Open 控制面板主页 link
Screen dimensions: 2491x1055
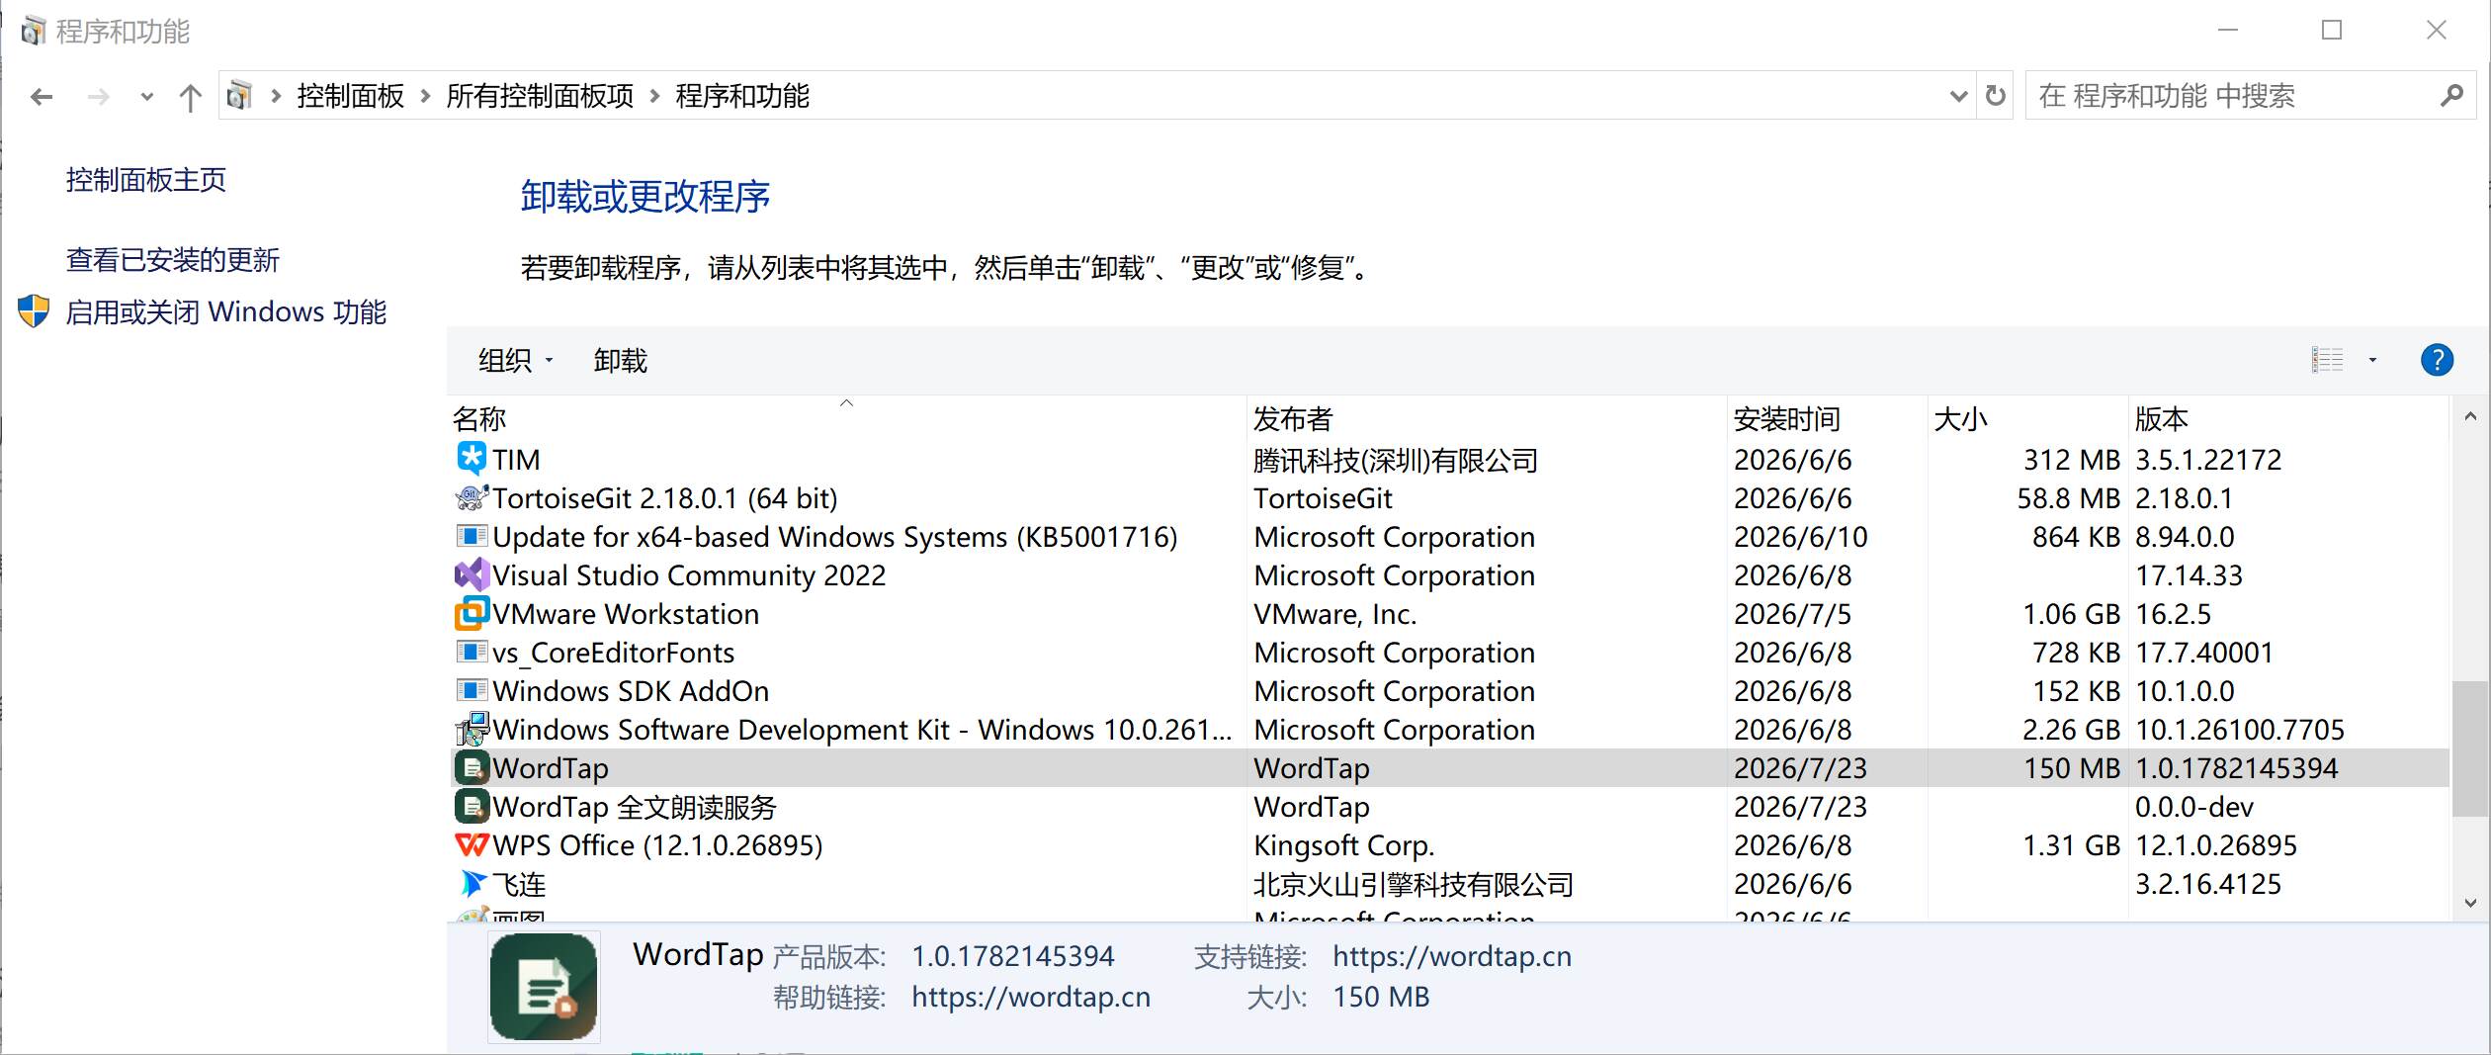pyautogui.click(x=146, y=180)
